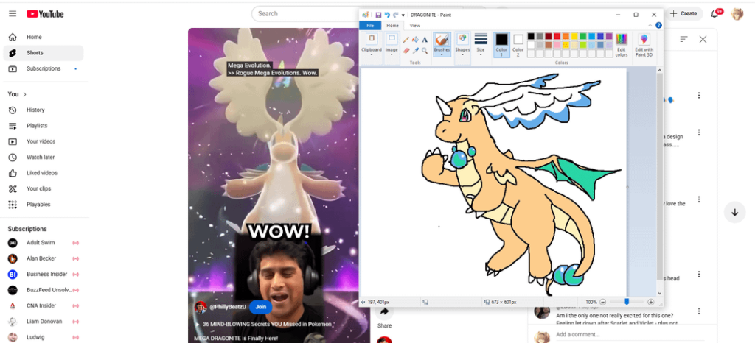
Task: Pick red color from Paint palette
Action: (x=557, y=36)
